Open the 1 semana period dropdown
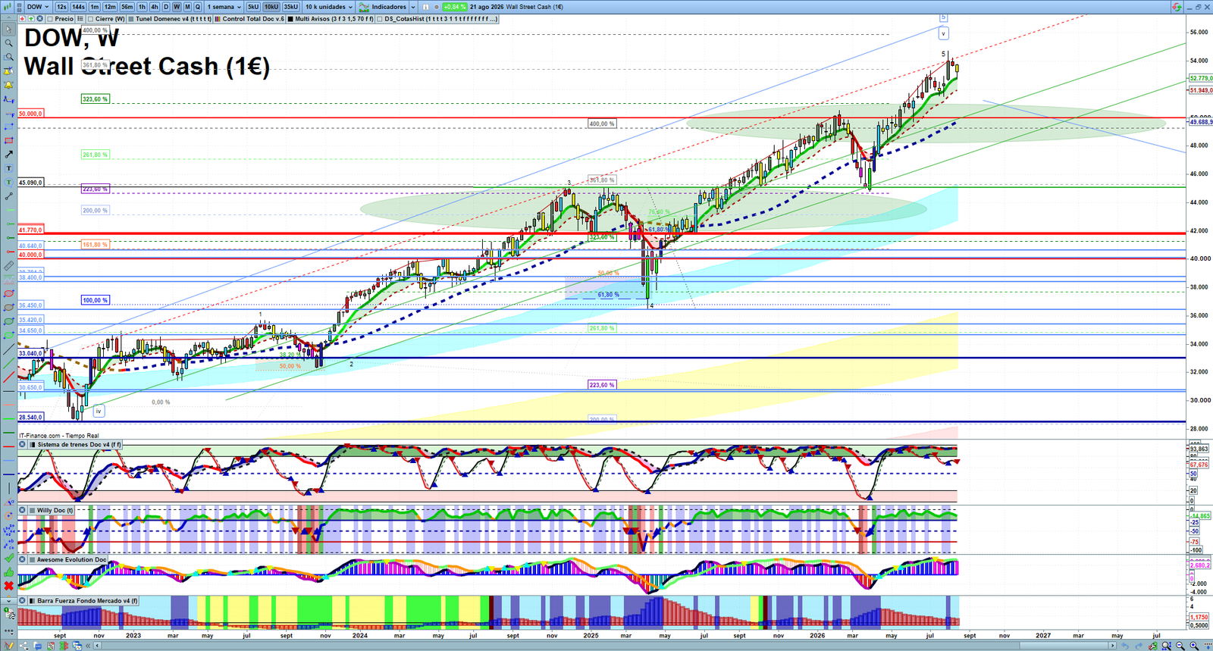 pyautogui.click(x=224, y=7)
